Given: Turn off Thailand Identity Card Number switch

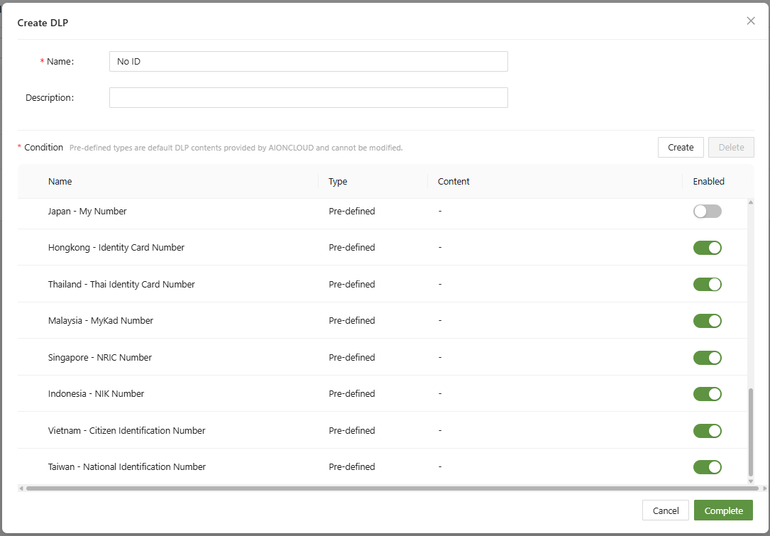Looking at the screenshot, I should (707, 285).
